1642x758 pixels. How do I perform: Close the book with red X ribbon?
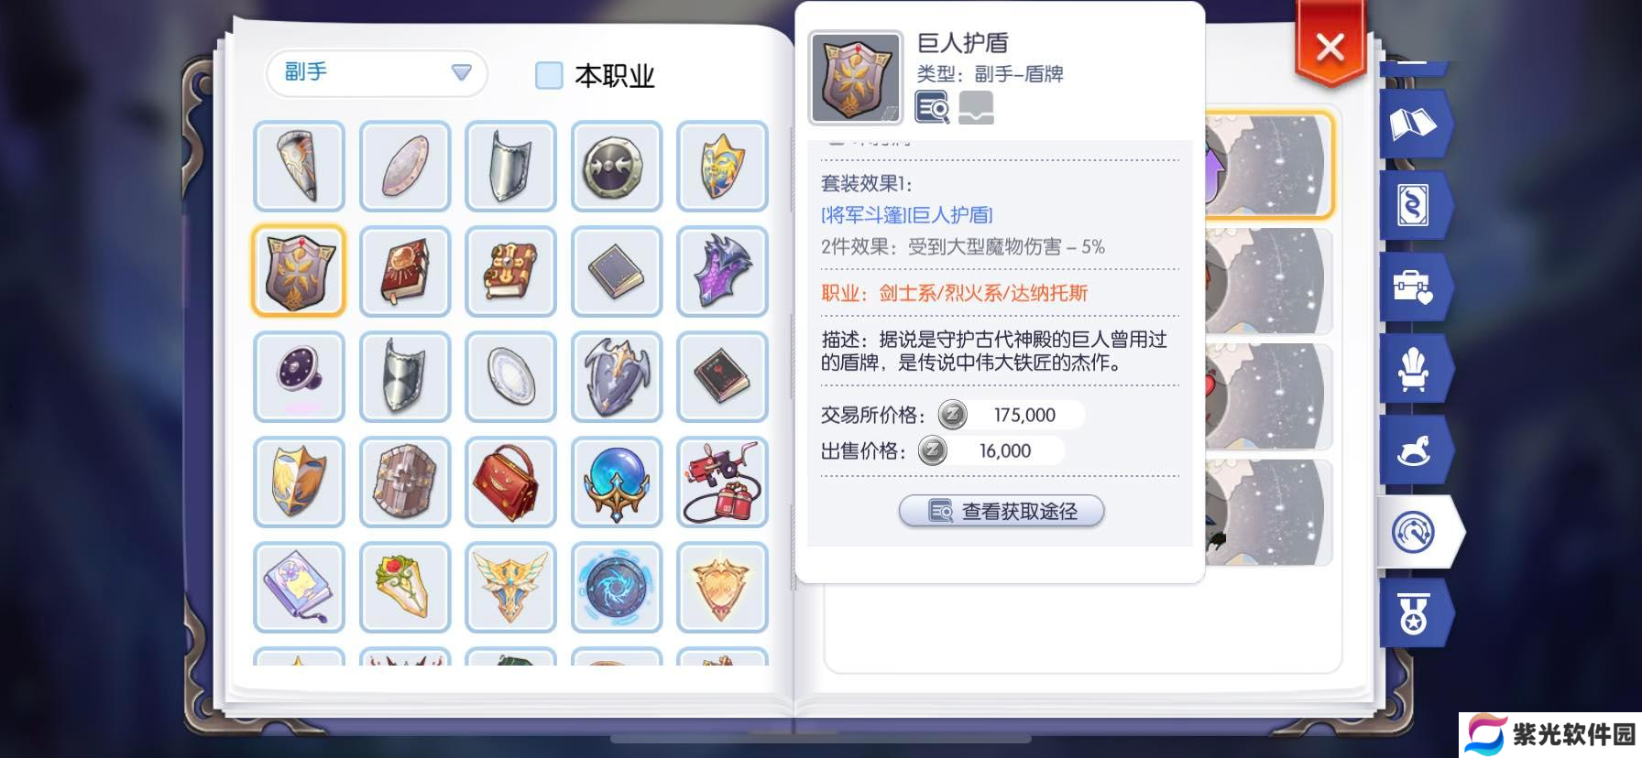pyautogui.click(x=1330, y=47)
